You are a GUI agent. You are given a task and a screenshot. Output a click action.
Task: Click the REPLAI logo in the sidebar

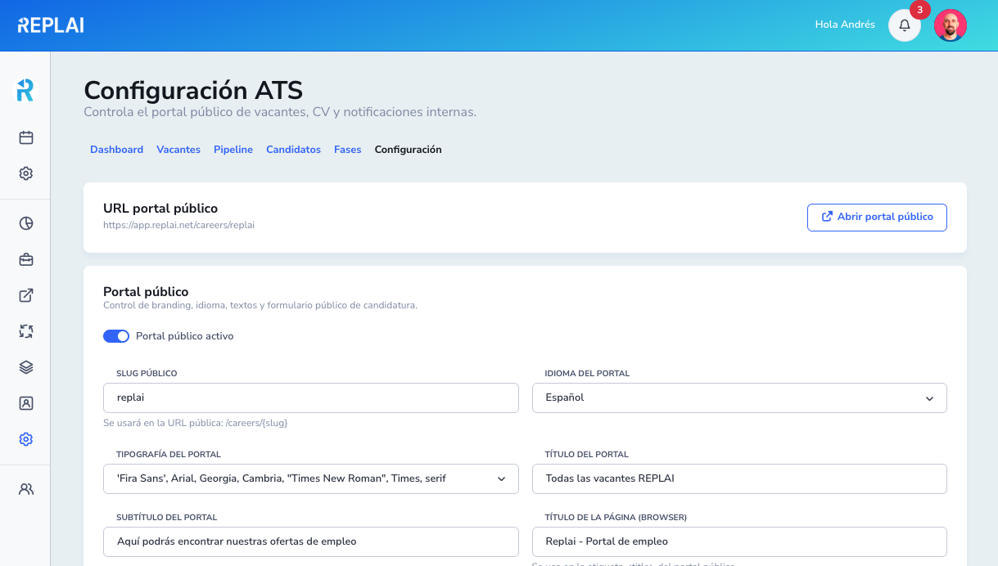click(25, 92)
